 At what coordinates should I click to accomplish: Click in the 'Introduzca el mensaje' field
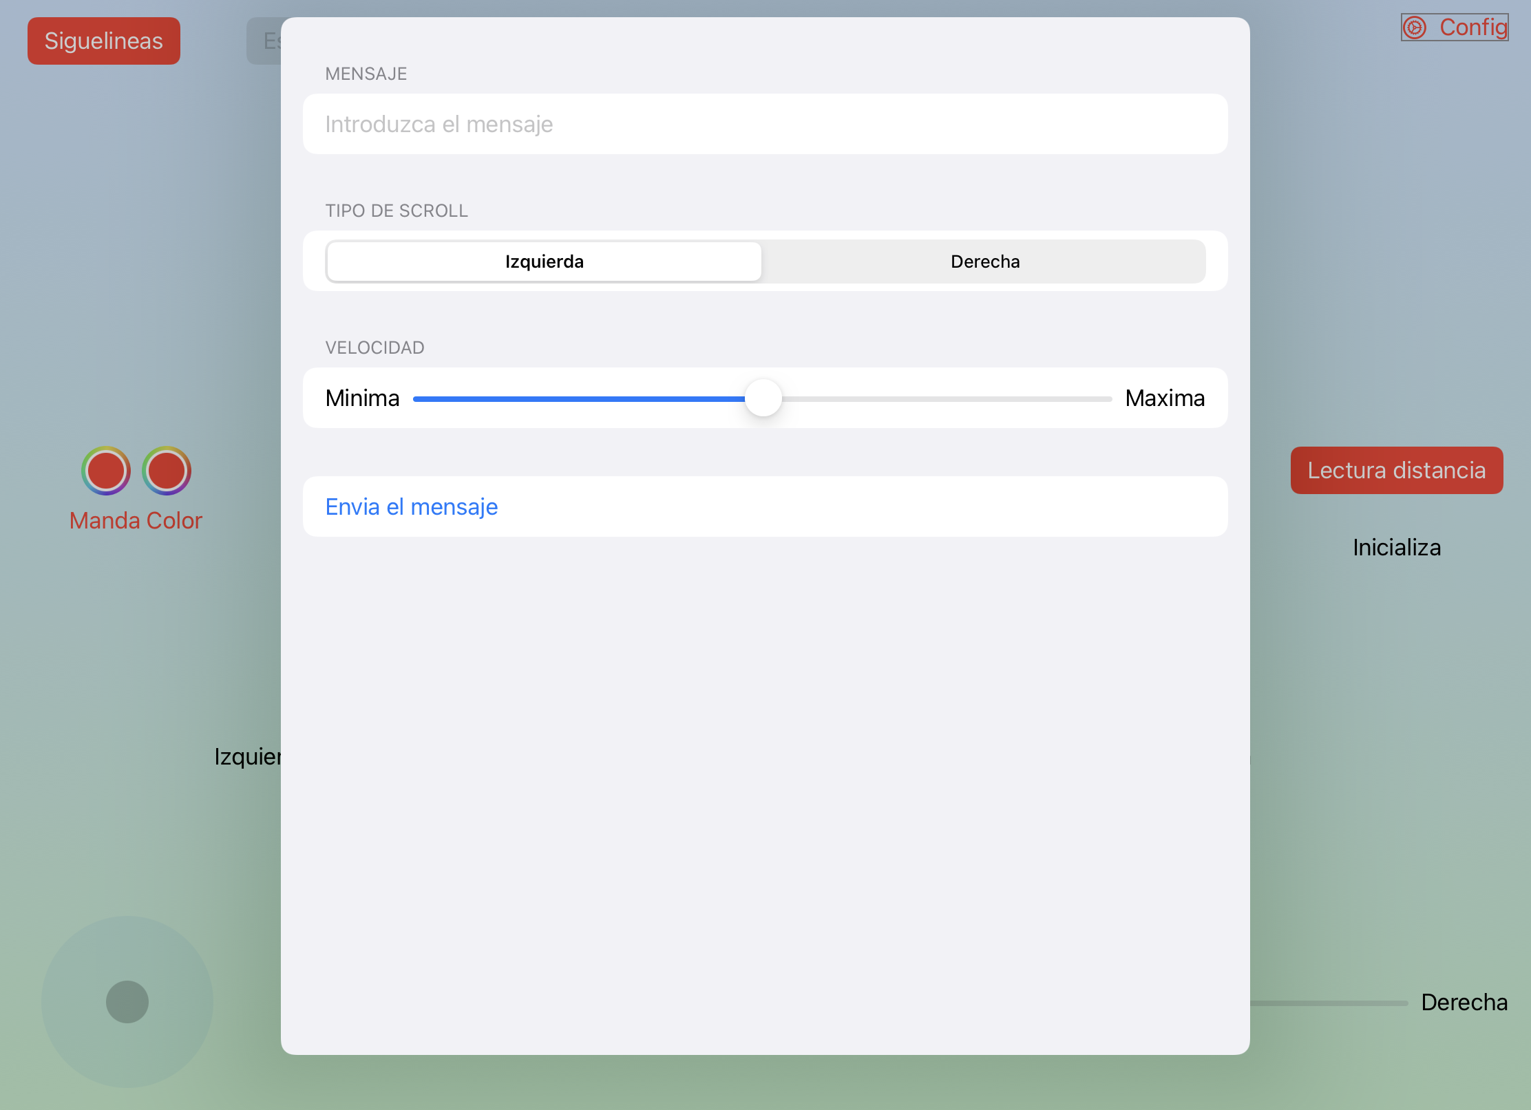click(764, 124)
